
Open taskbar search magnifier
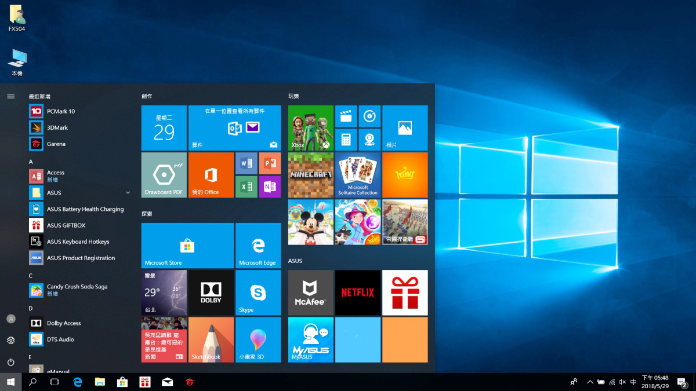pos(32,382)
